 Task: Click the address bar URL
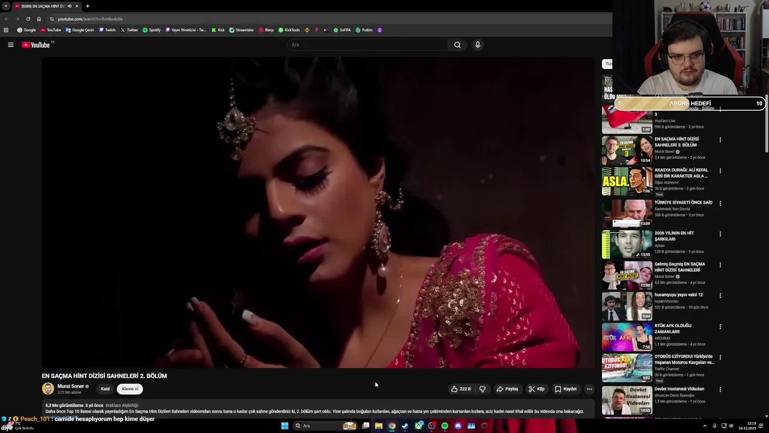90,19
